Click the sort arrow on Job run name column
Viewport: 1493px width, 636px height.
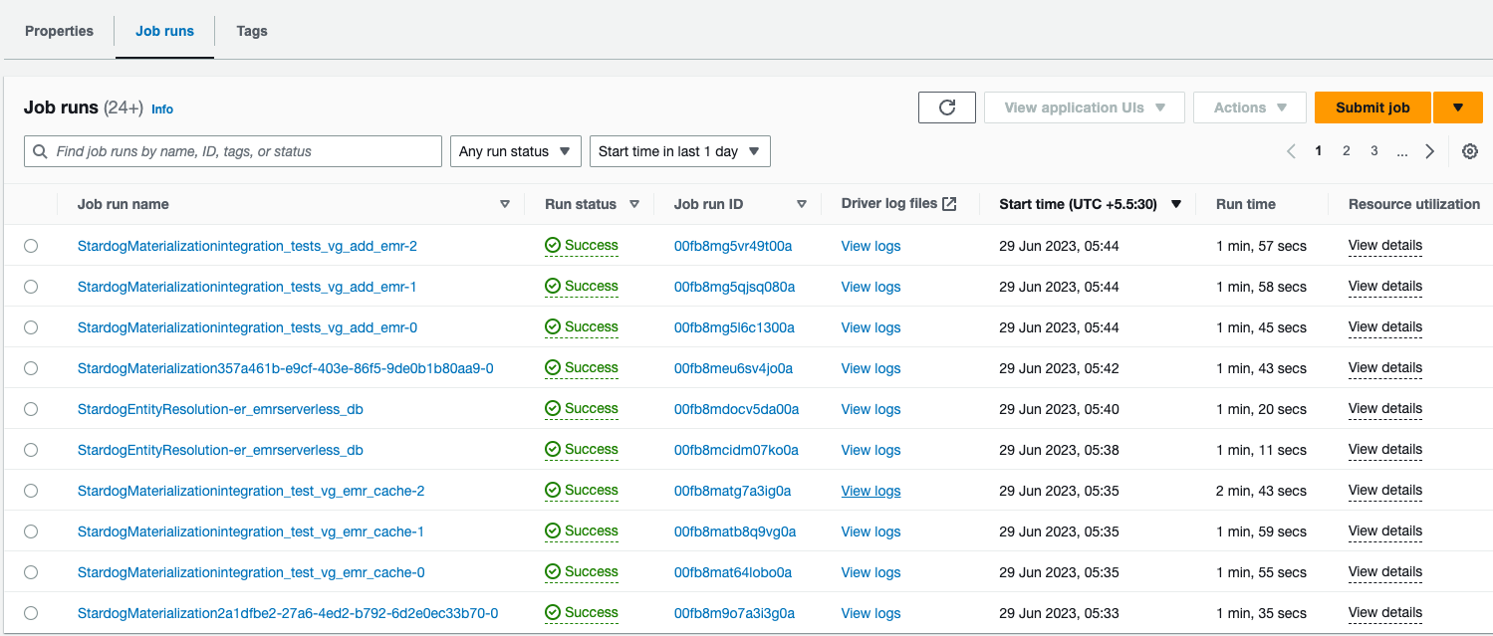[x=504, y=203]
